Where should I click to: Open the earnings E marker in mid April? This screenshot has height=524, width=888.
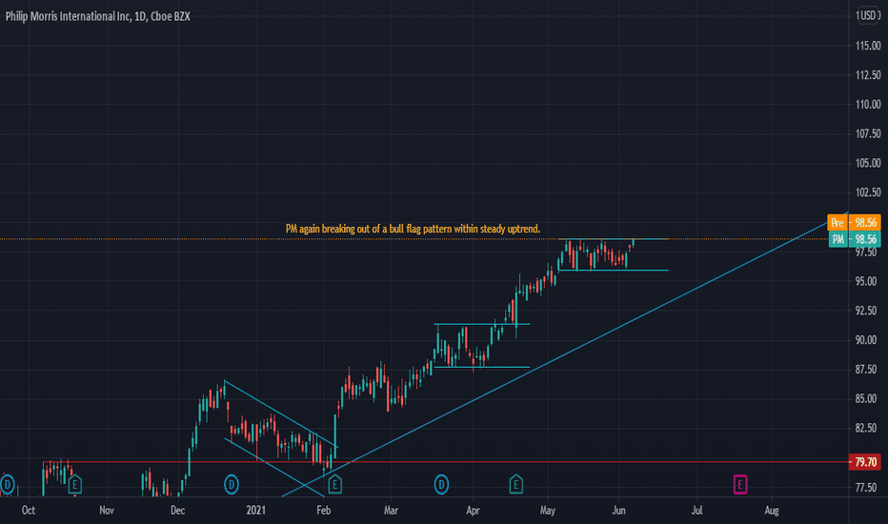515,484
